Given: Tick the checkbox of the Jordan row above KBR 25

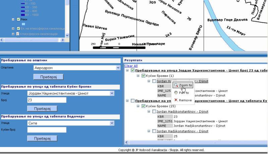Looking at the screenshot, I should pyautogui.click(x=154, y=131).
